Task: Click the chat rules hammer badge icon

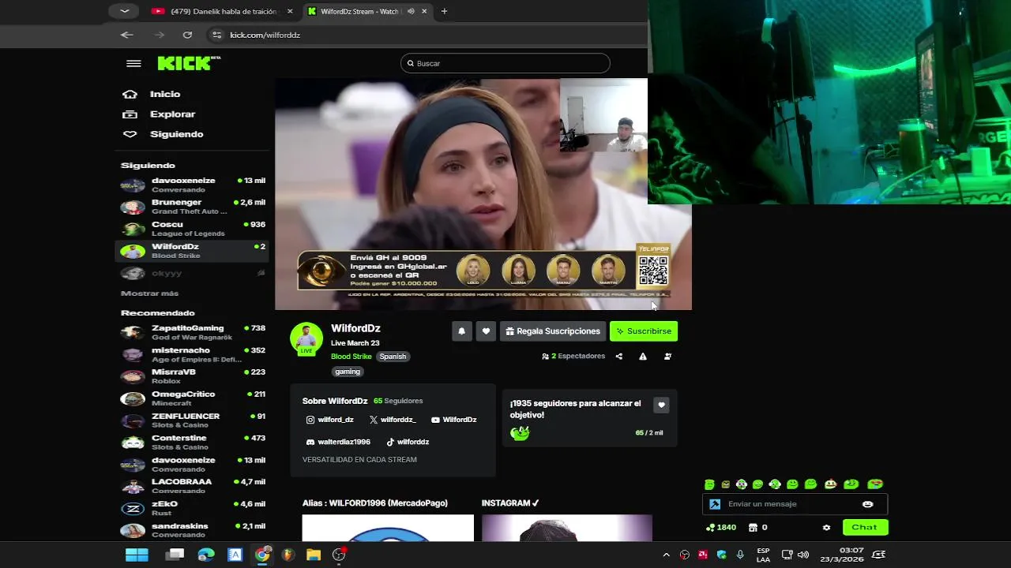Action: (x=715, y=504)
